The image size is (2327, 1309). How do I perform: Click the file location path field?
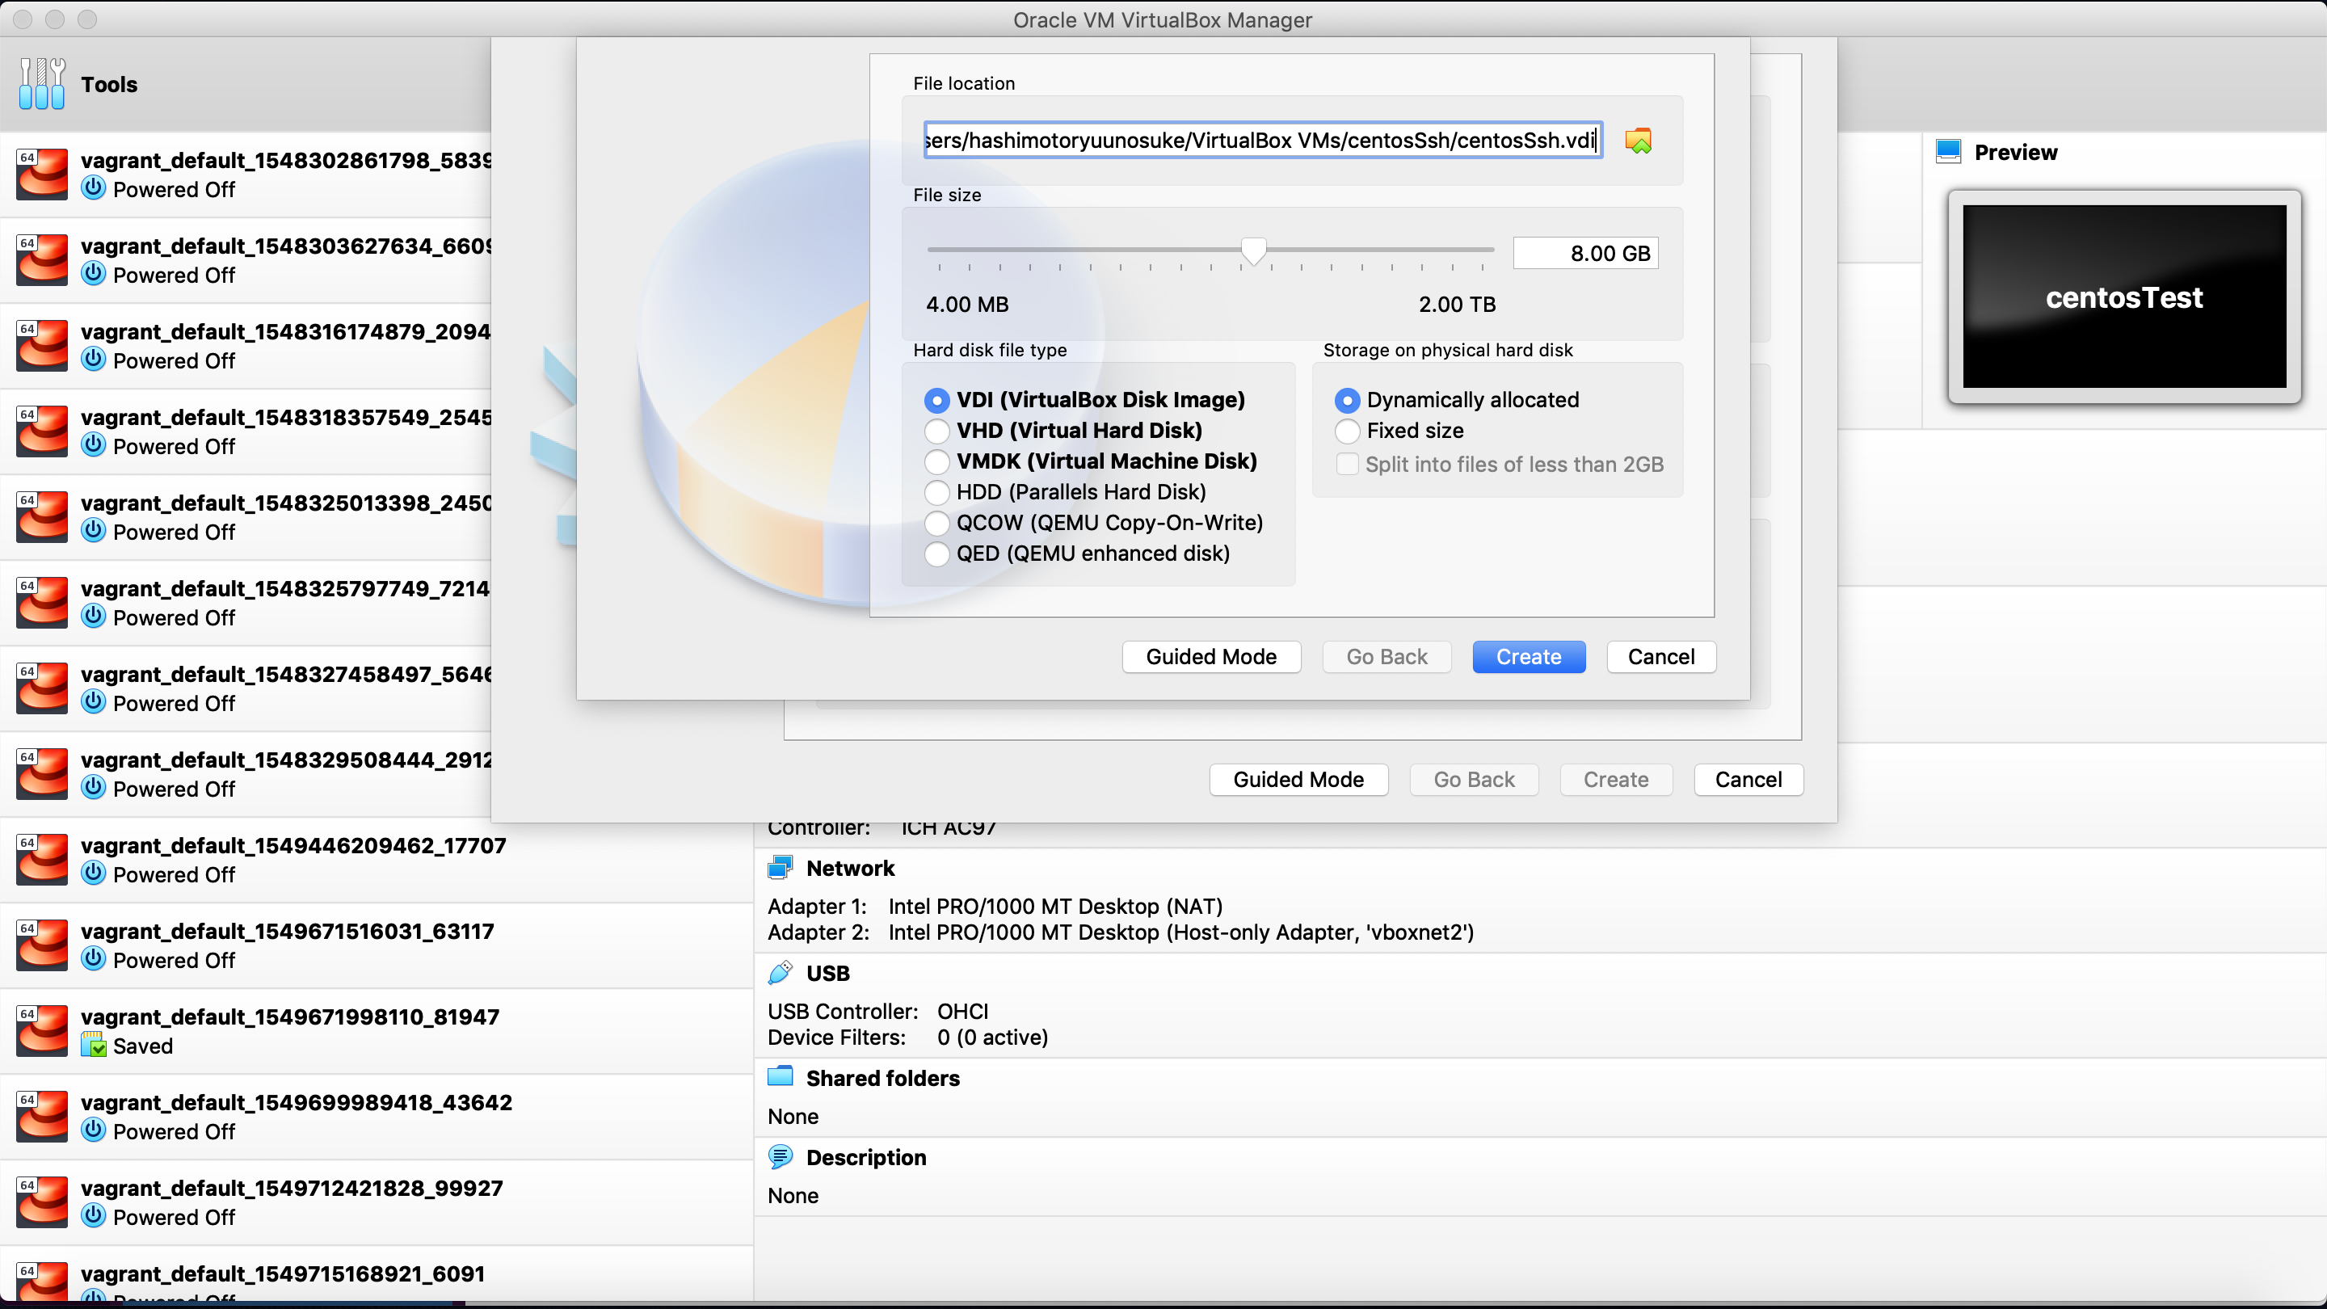pos(1262,141)
